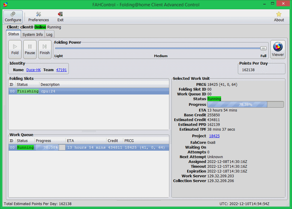This screenshot has width=292, height=209.
Task: Select work queue row 00 Running
Action: tap(89, 147)
